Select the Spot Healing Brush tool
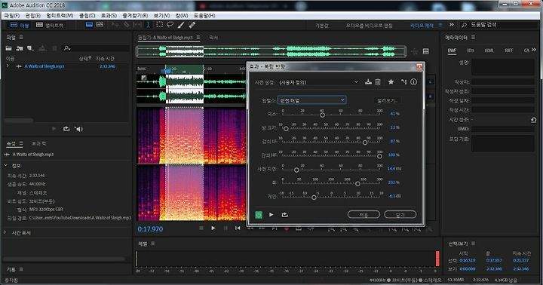Screen dimensions: 543x285 pos(192,25)
